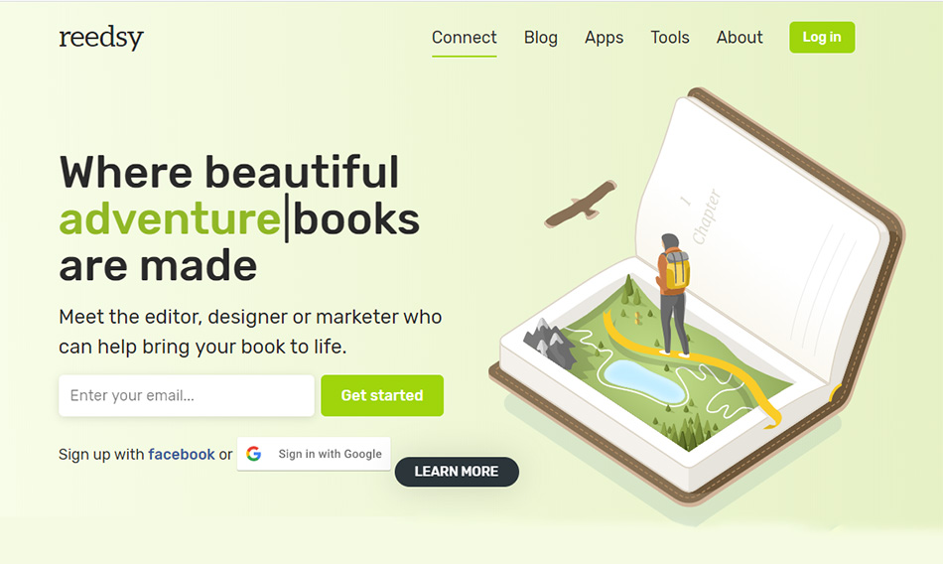Click the Get started button
943x564 pixels.
pos(382,395)
